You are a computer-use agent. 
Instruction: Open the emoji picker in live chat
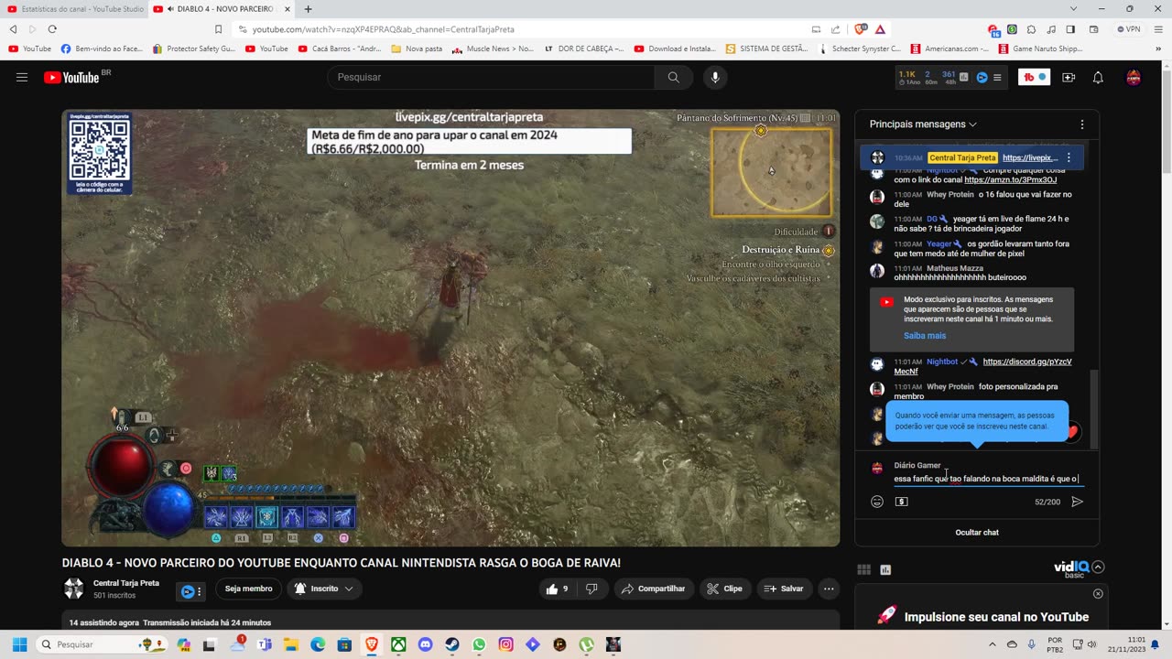pyautogui.click(x=877, y=502)
